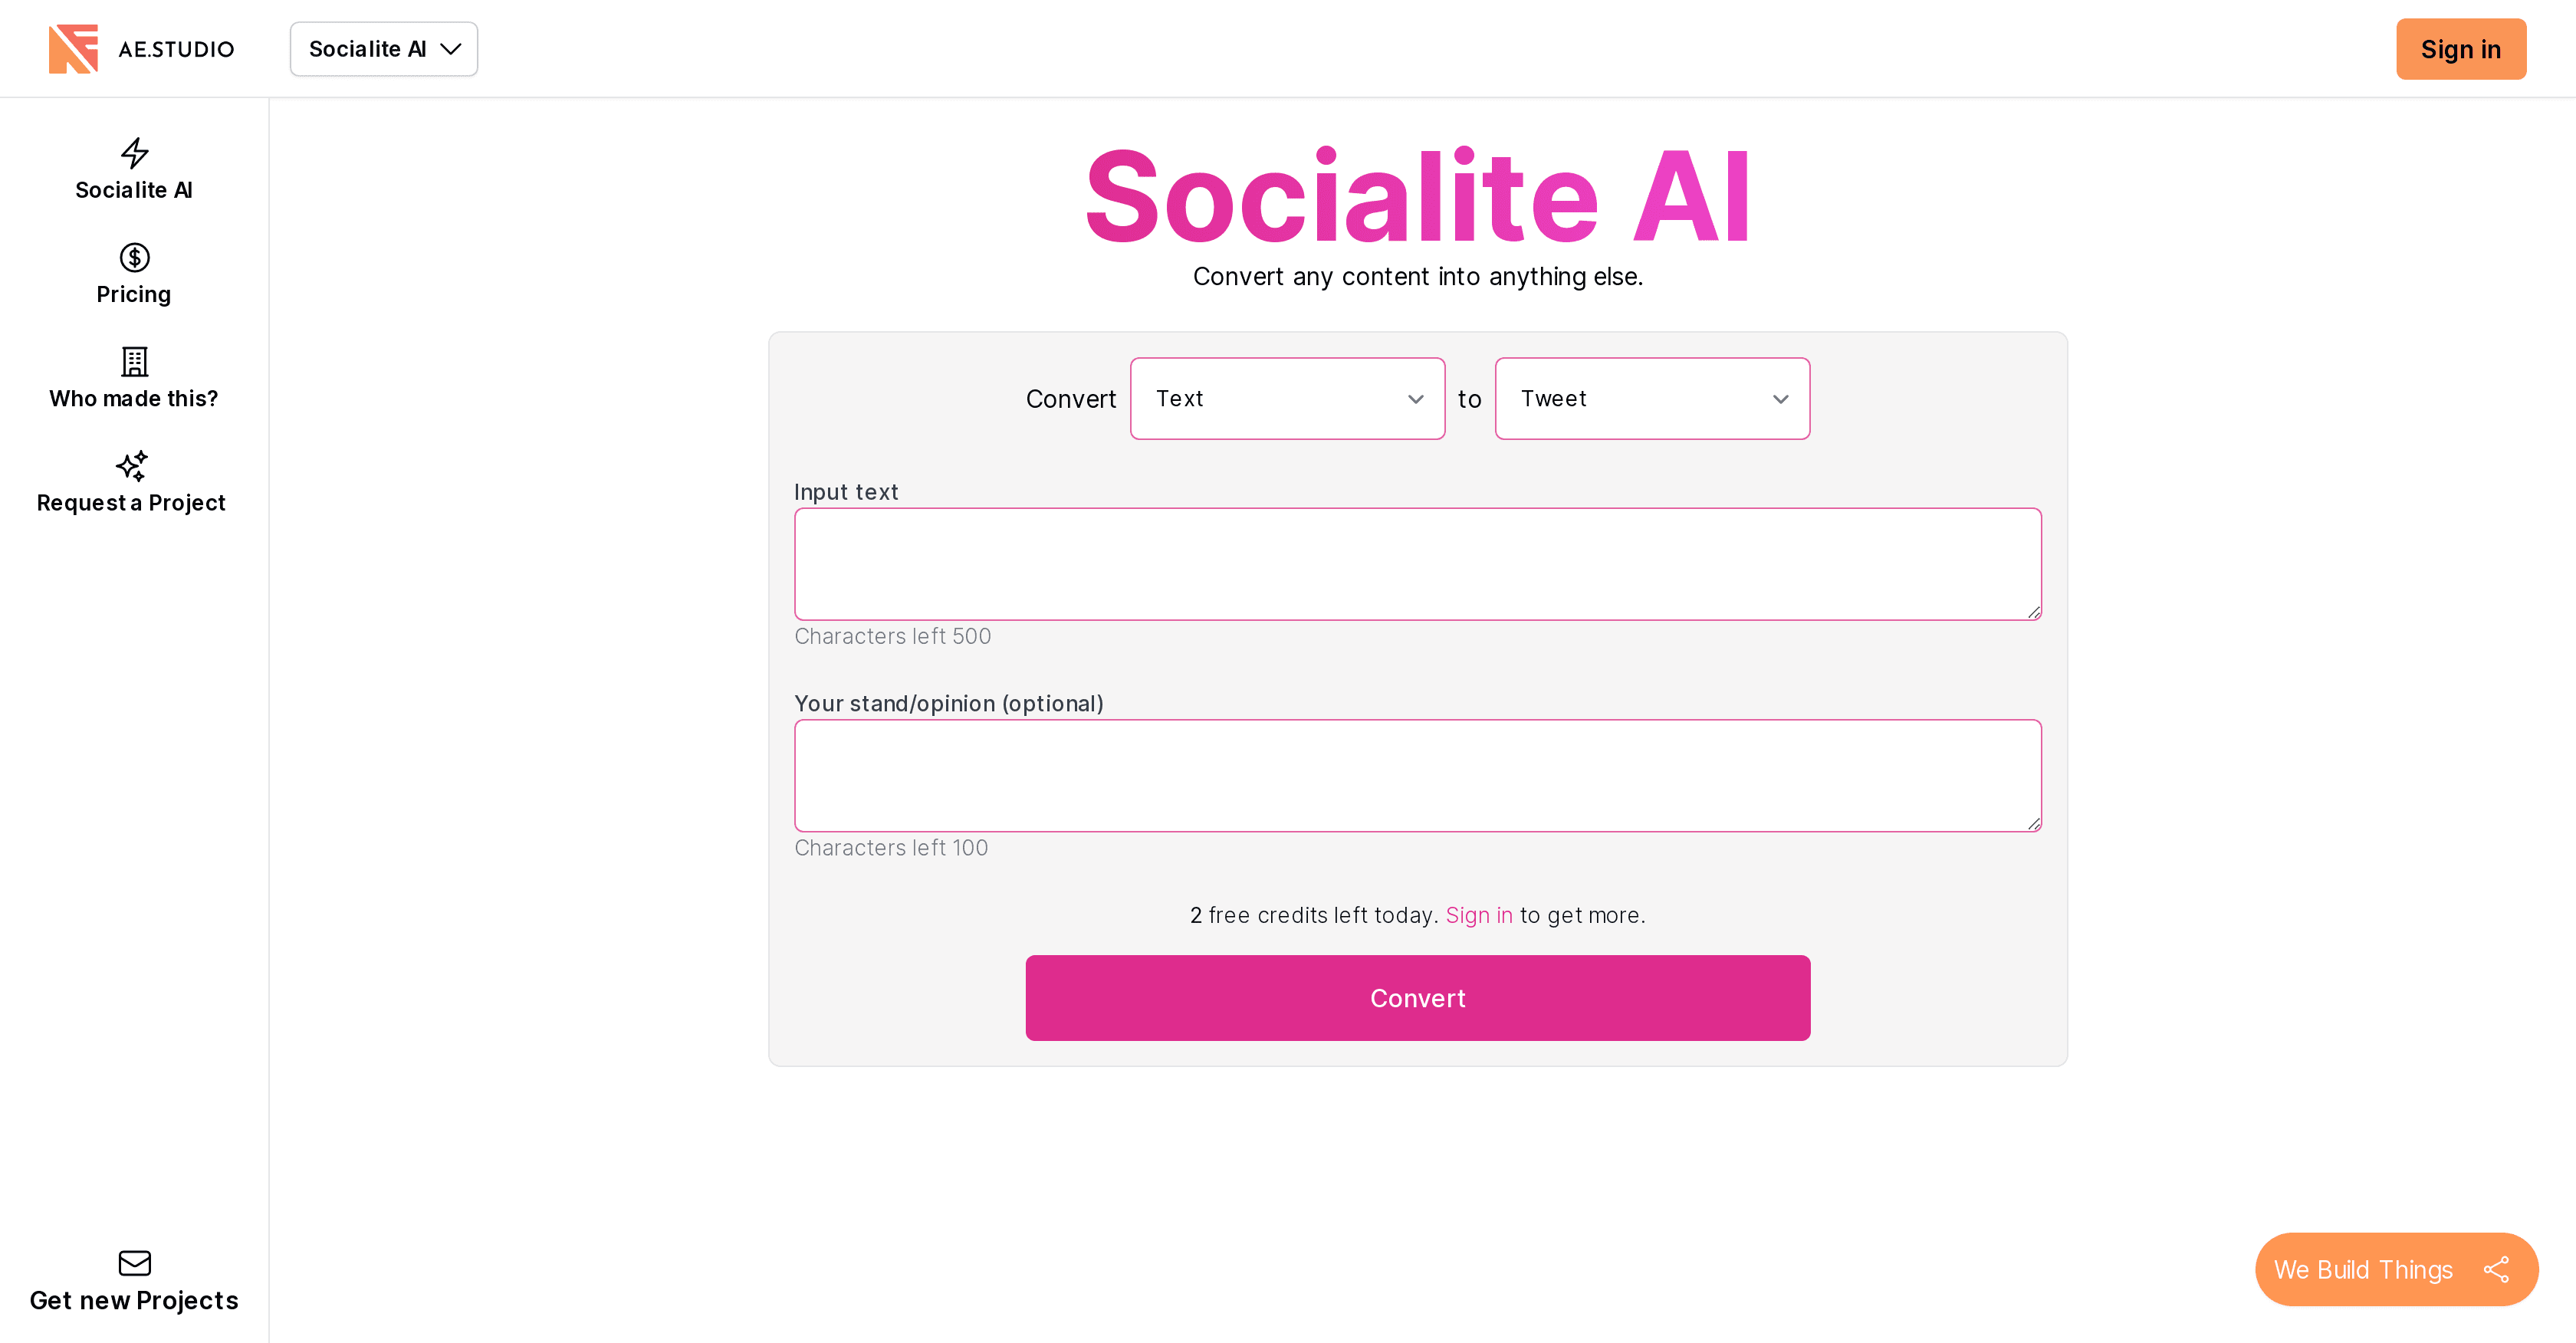The width and height of the screenshot is (2576, 1343).
Task: Open the Text conversion source dropdown
Action: (1287, 398)
